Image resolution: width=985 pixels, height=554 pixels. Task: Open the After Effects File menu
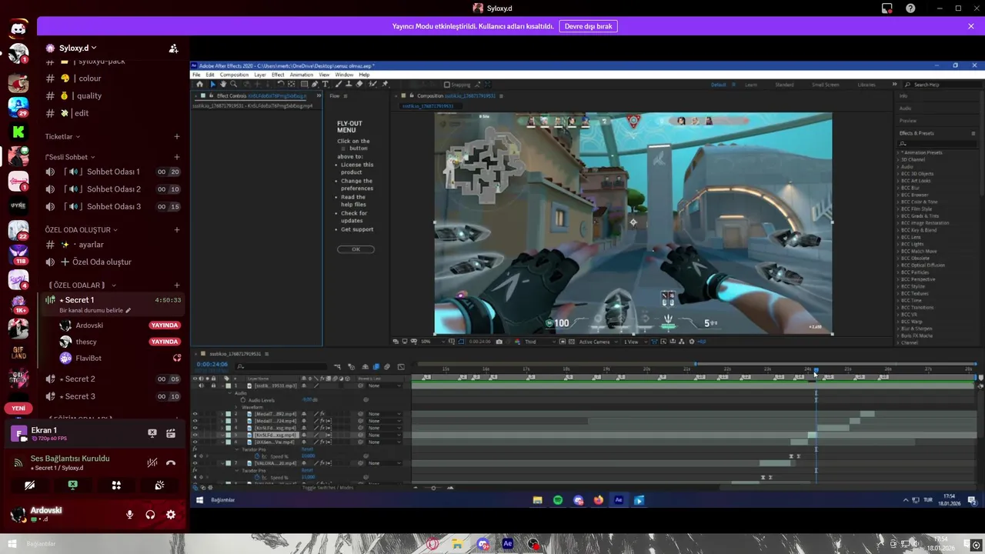click(196, 75)
